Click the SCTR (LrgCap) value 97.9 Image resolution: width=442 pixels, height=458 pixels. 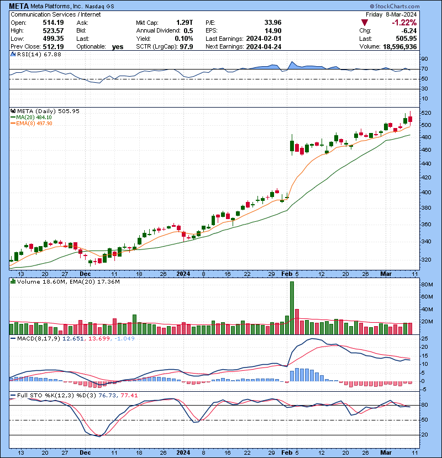coord(187,47)
